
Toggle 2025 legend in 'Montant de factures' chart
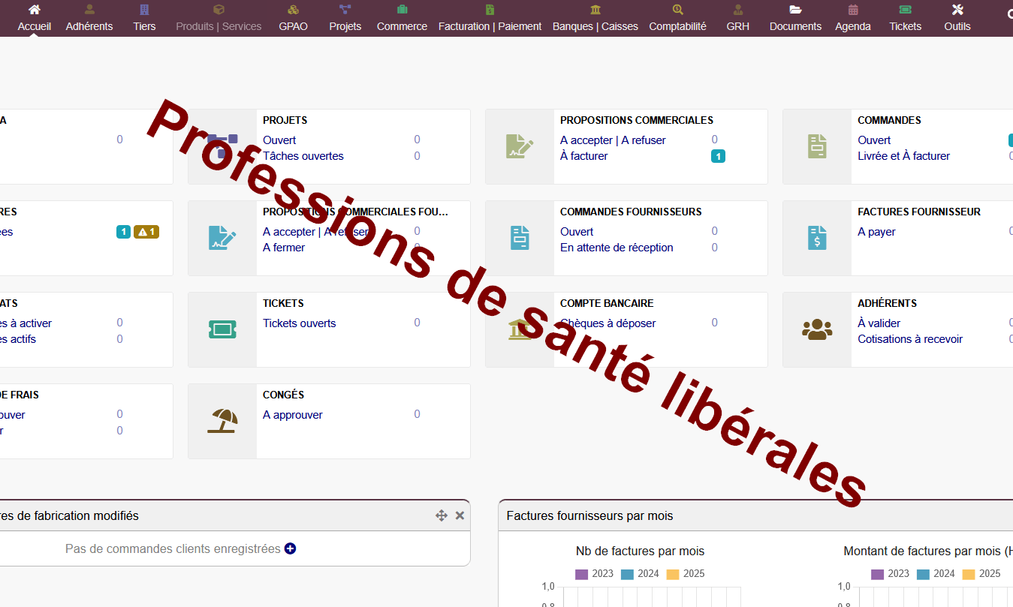pos(981,574)
